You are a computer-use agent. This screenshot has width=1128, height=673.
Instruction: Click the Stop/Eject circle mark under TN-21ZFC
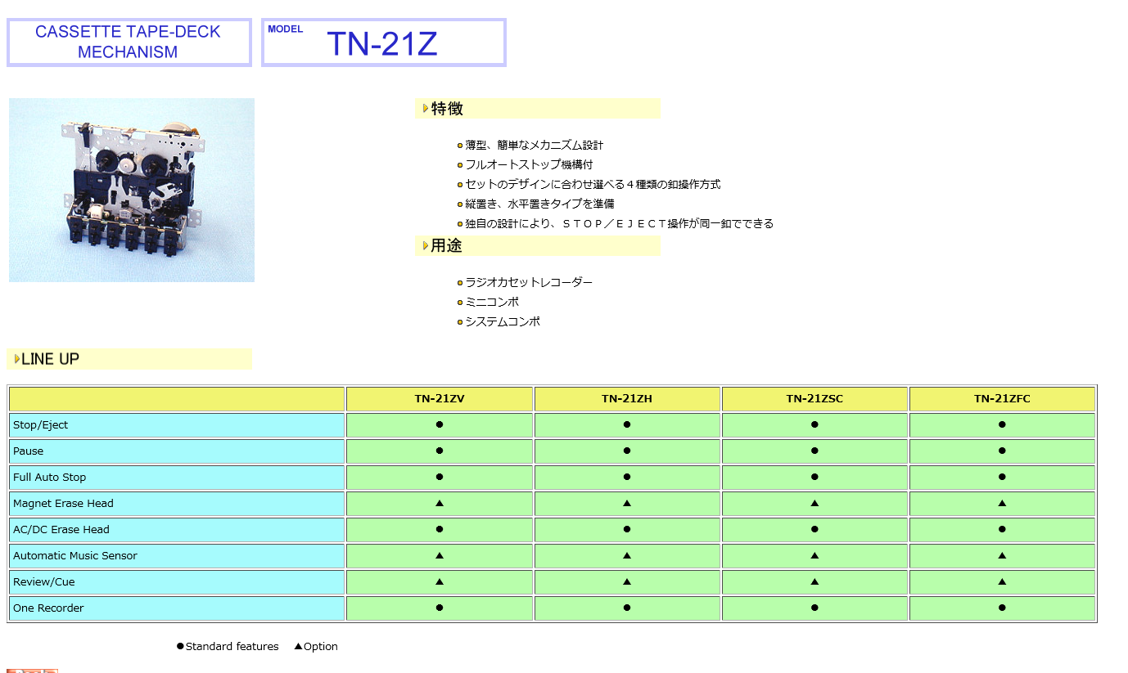click(1002, 425)
